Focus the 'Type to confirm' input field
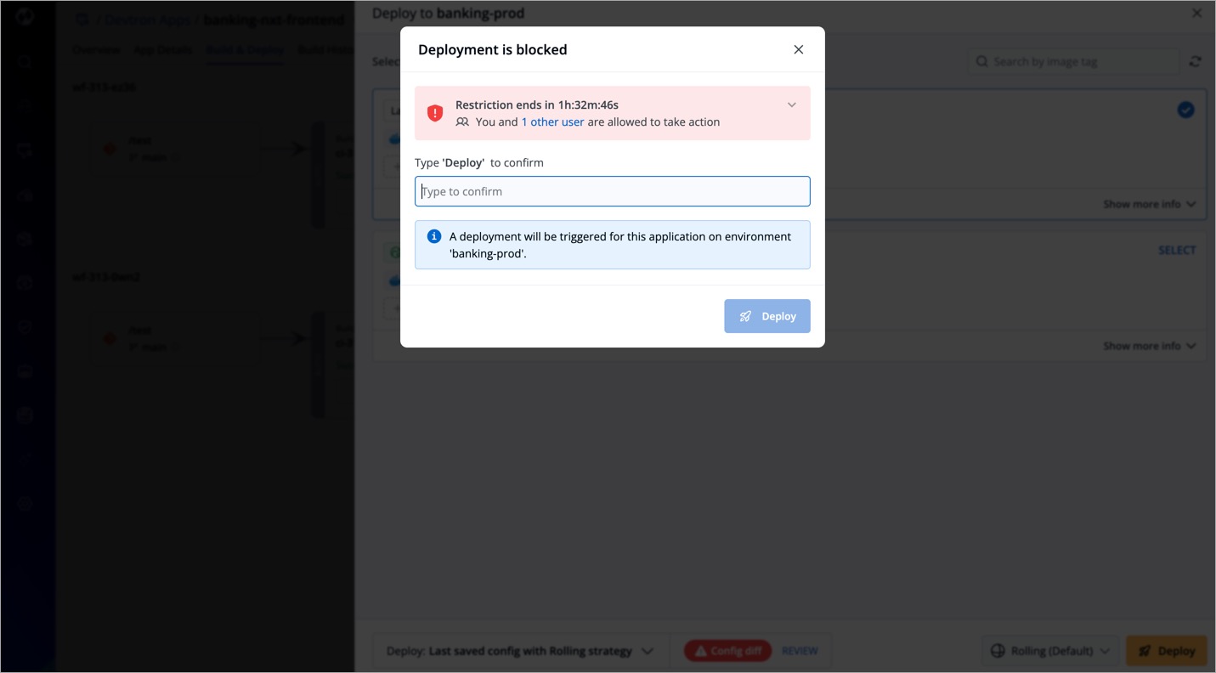Screen dimensions: 1216x673 tap(612, 191)
